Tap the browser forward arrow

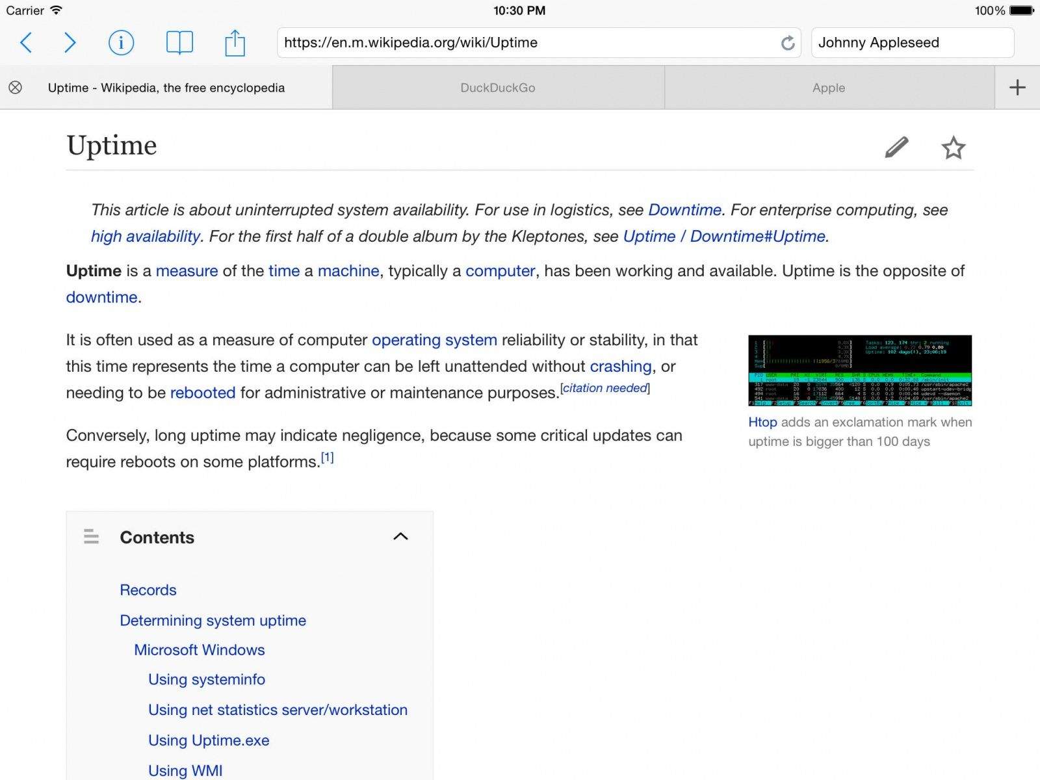pyautogui.click(x=70, y=43)
